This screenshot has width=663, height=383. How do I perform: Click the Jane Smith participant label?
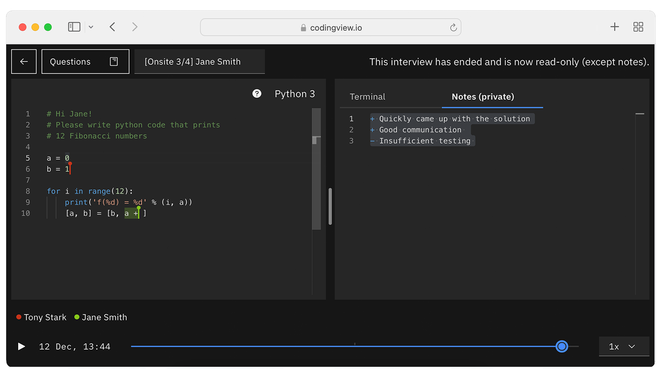point(100,317)
